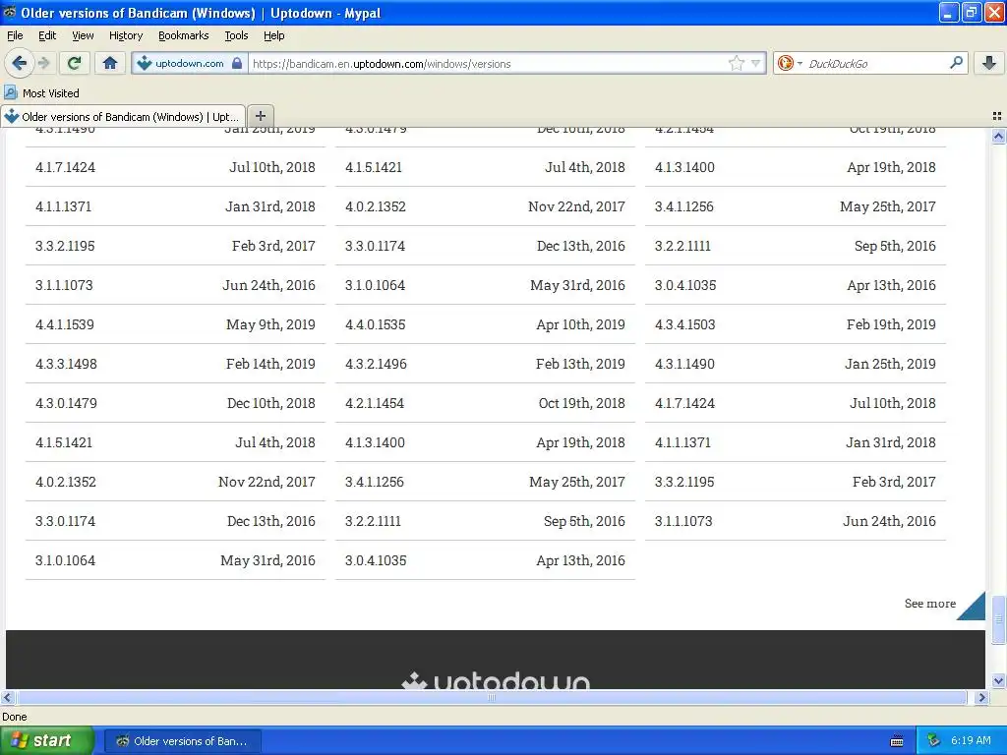Screen dimensions: 1007x755
Task: Click the vertical scrollbar up arrow
Action: click(x=998, y=136)
